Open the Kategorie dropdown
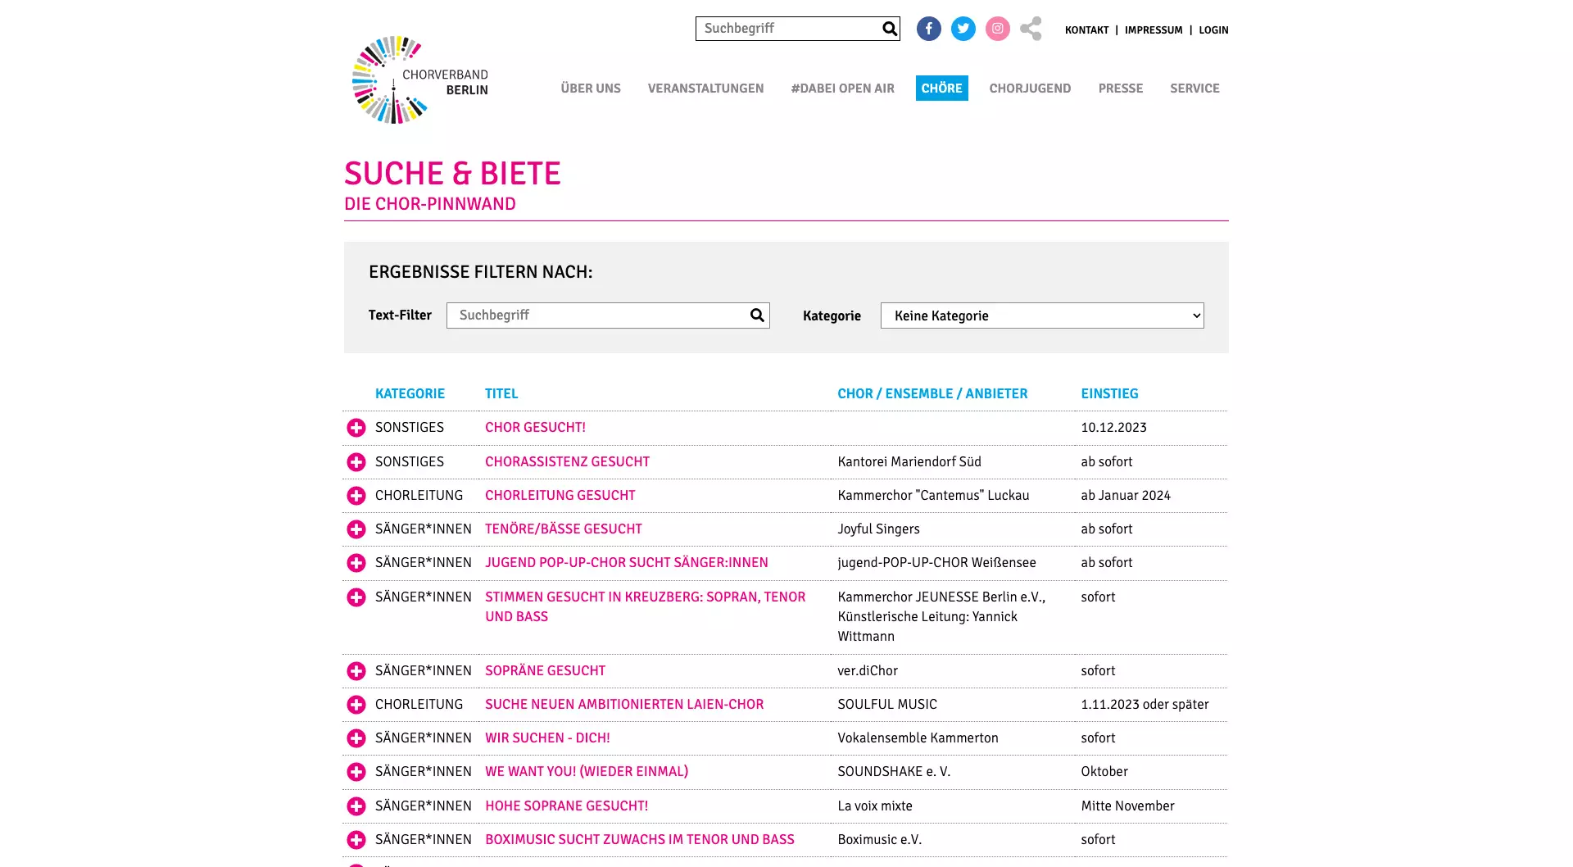Viewport: 1573px width, 867px height. coord(1042,315)
